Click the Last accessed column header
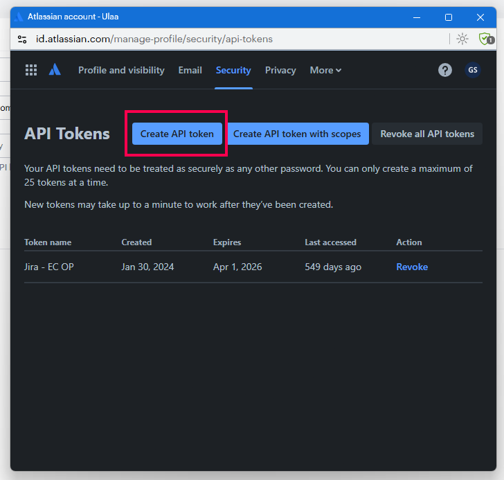The image size is (504, 480). 330,242
